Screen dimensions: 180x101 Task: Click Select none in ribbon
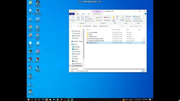coord(137,19)
